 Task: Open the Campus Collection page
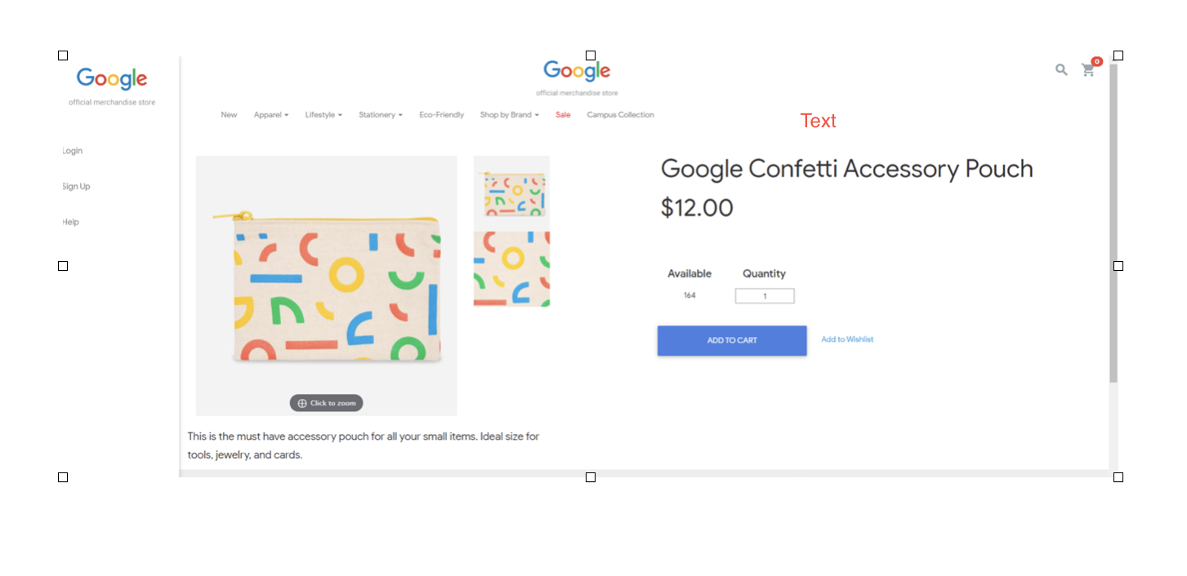tap(620, 114)
